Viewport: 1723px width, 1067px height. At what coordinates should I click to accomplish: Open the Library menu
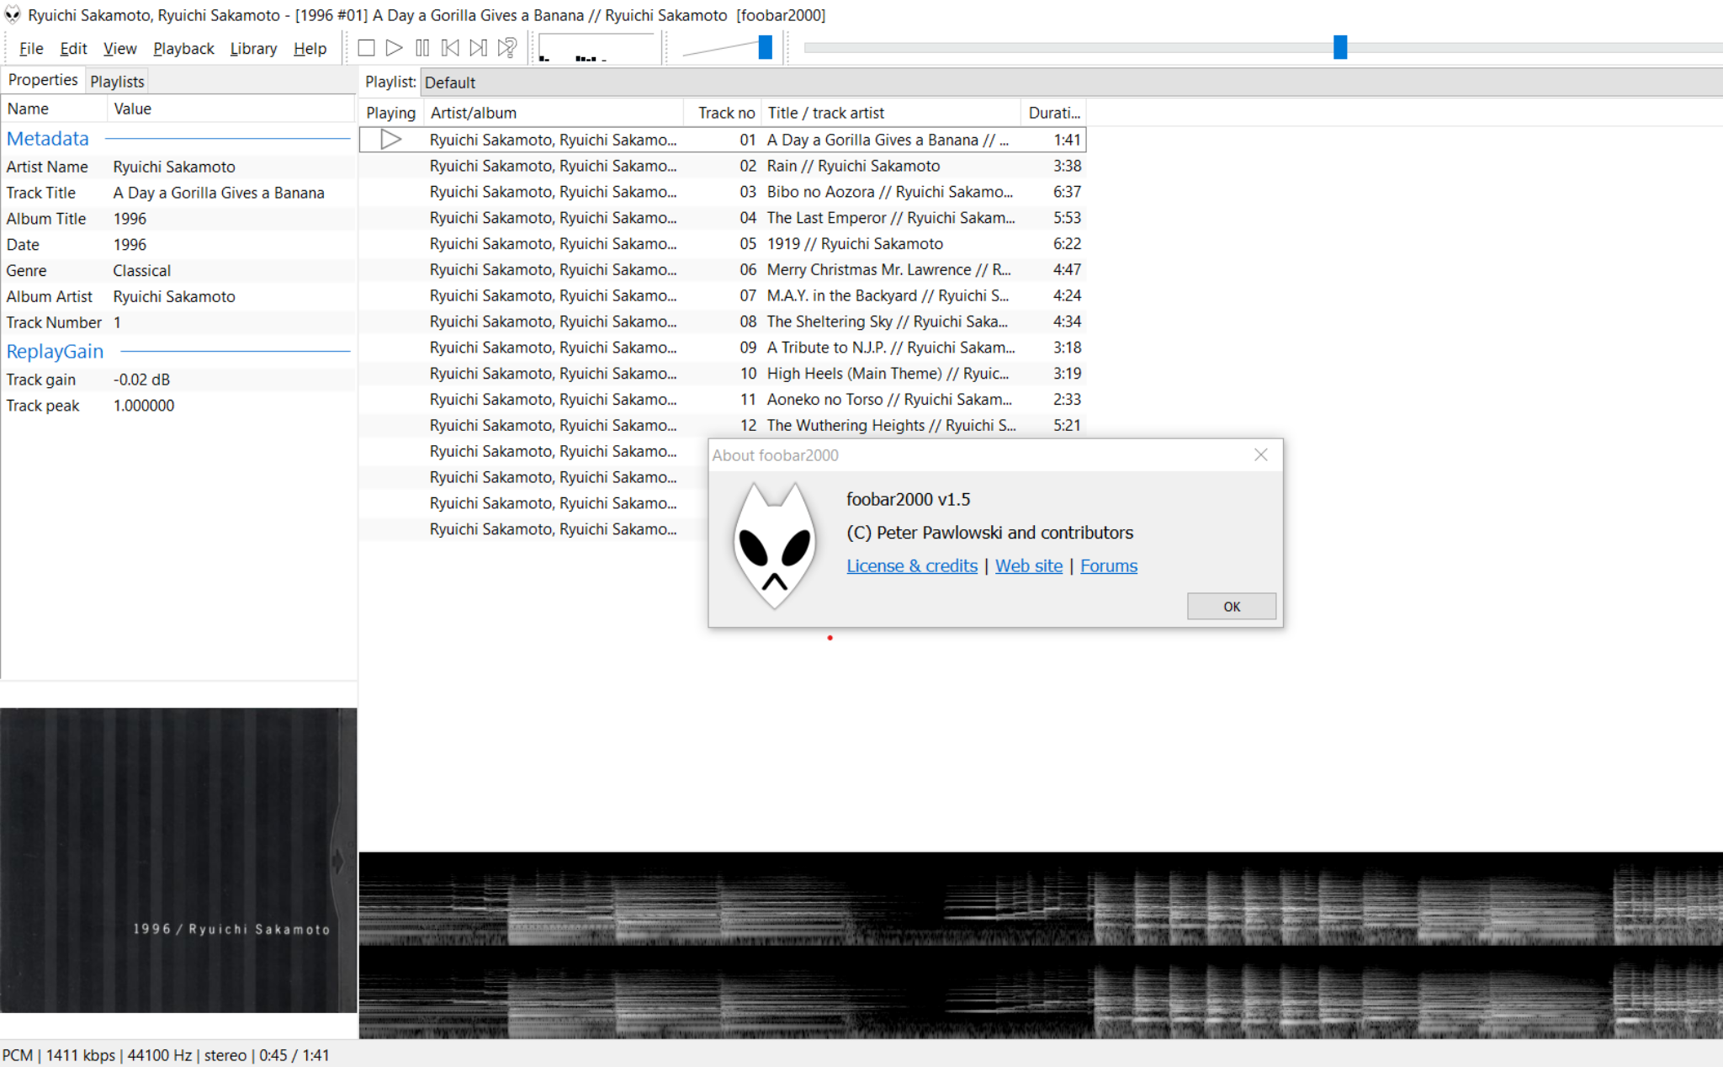(x=253, y=48)
